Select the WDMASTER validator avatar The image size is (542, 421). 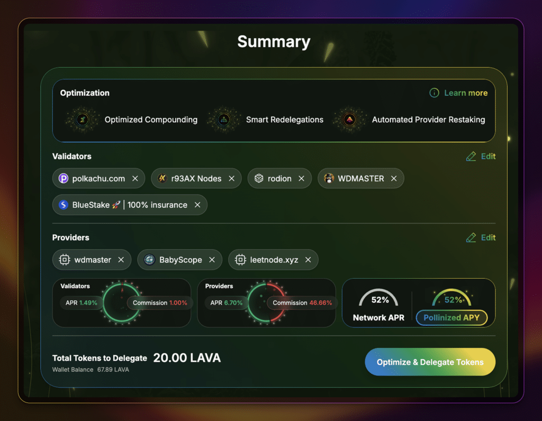click(330, 178)
